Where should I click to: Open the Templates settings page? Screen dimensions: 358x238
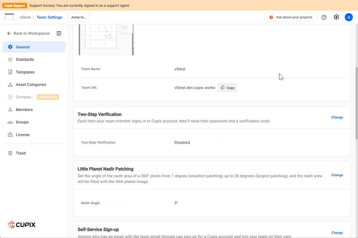[34, 72]
